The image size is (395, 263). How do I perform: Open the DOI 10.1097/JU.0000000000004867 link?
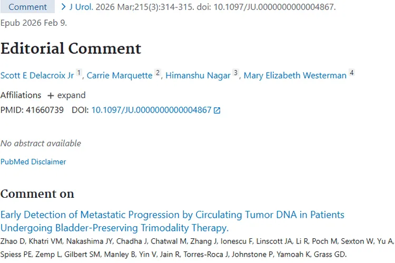tap(151, 110)
